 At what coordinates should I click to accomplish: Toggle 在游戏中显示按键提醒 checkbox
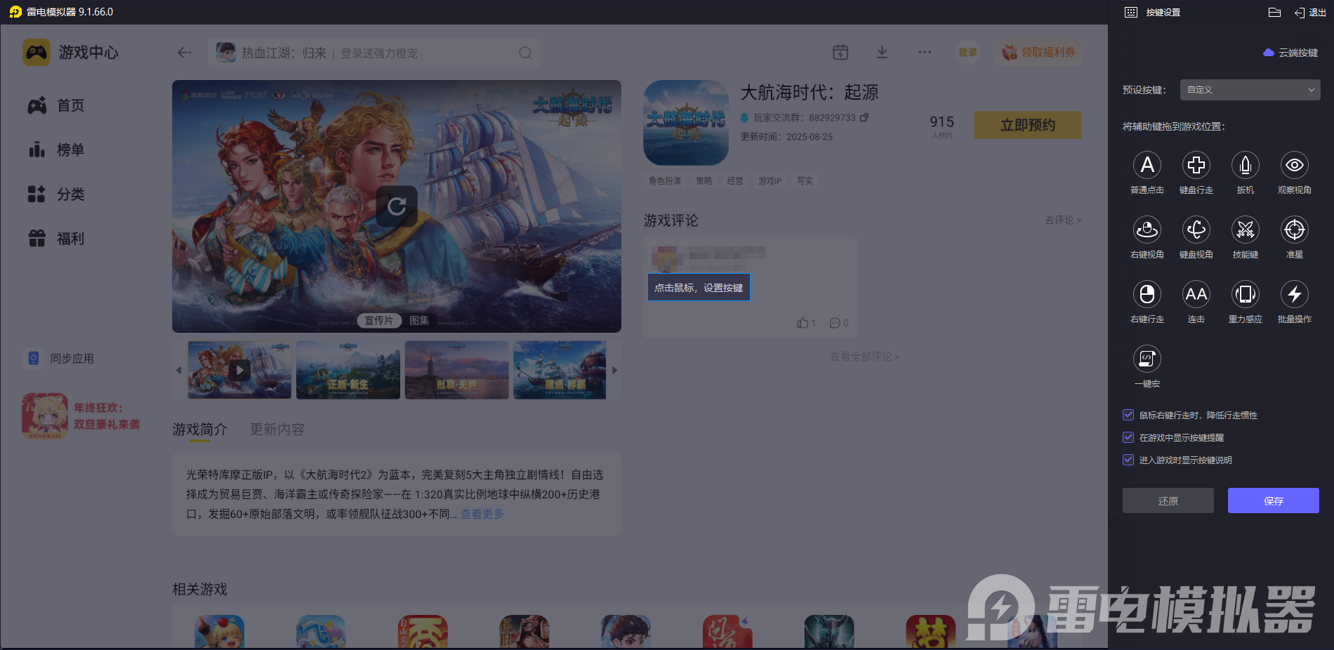[1128, 437]
